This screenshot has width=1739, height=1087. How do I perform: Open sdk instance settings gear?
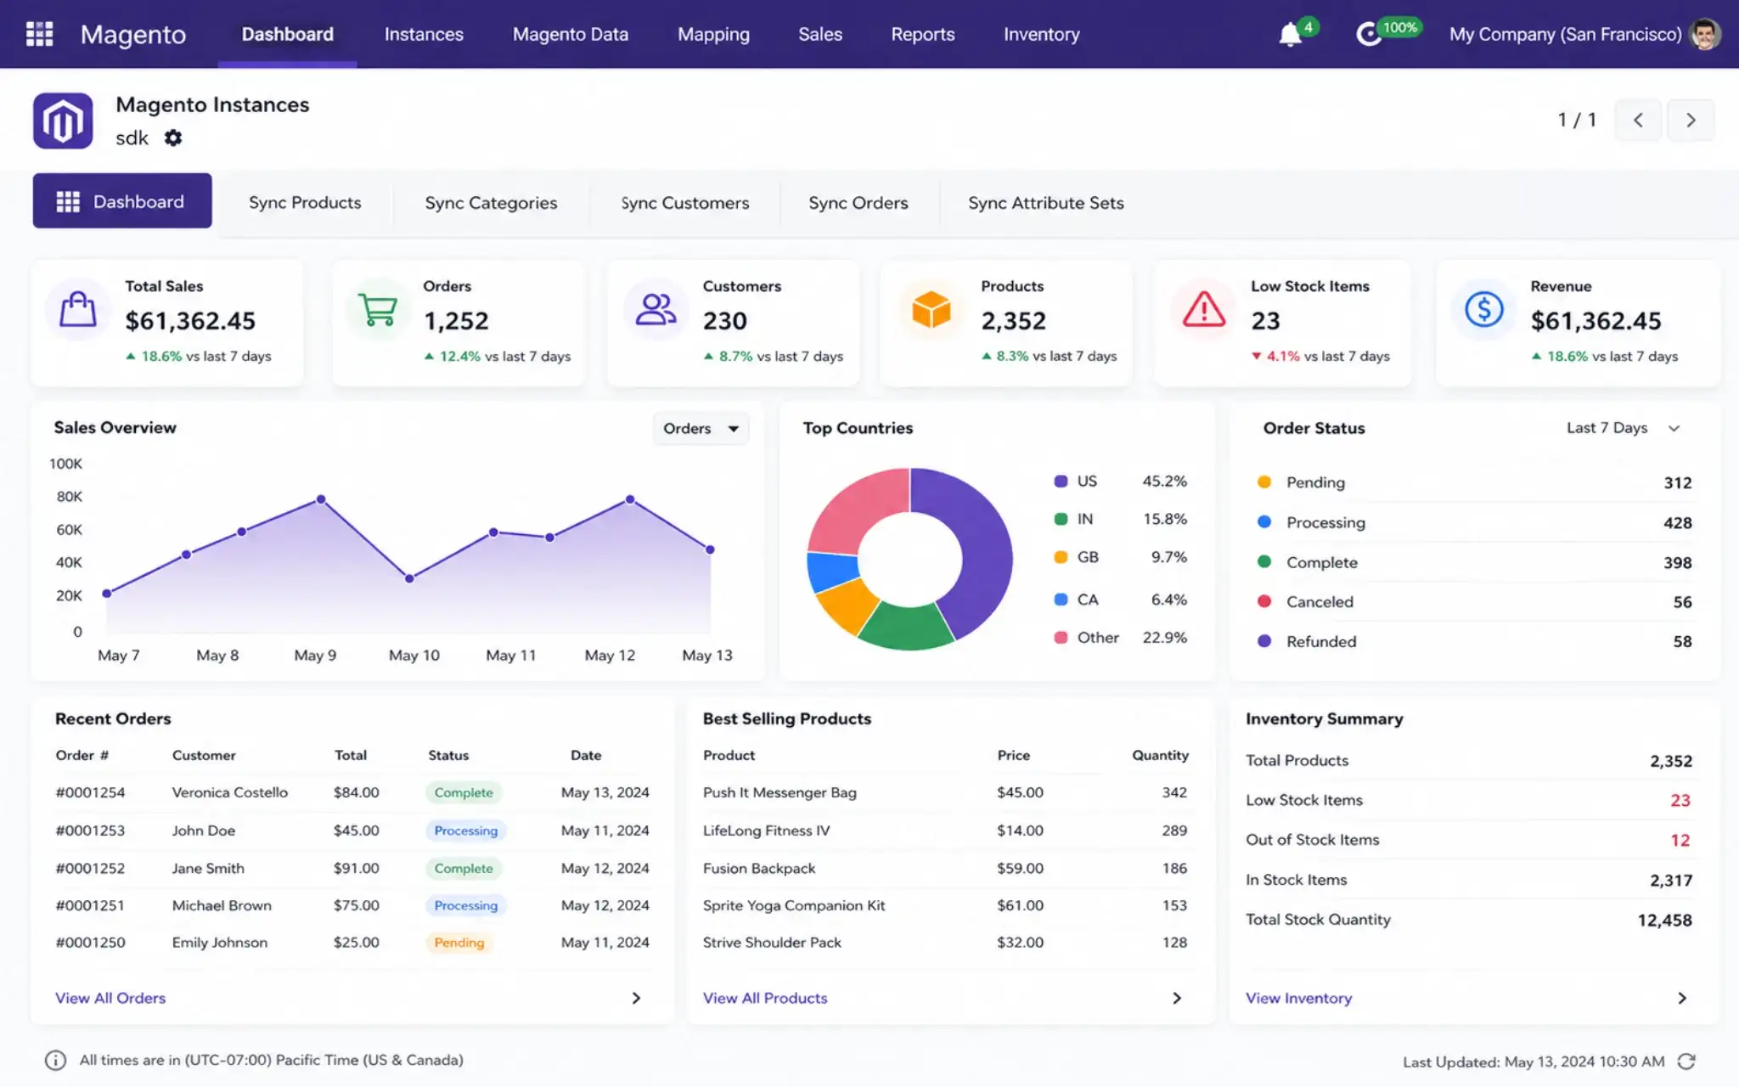point(173,138)
